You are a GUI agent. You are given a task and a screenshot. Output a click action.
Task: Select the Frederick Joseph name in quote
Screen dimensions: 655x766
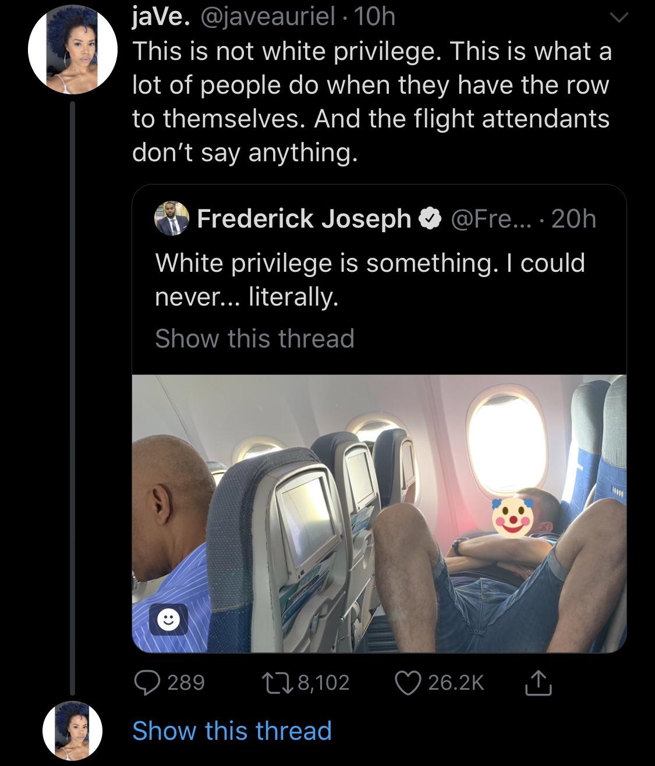click(x=304, y=219)
